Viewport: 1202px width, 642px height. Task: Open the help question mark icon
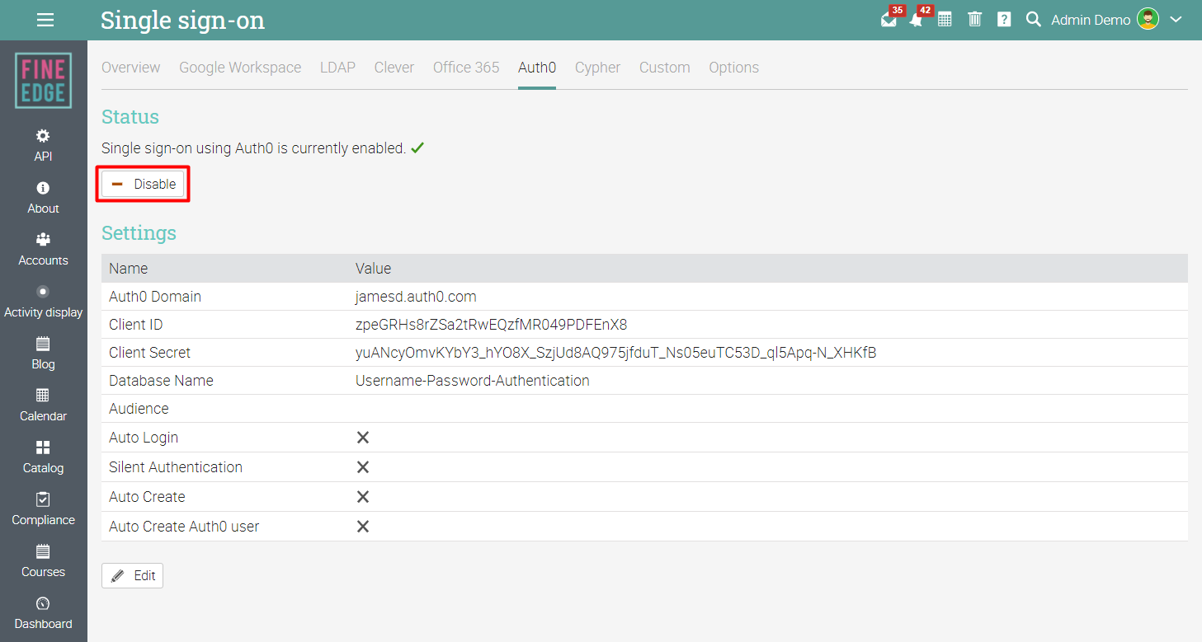pos(1004,19)
